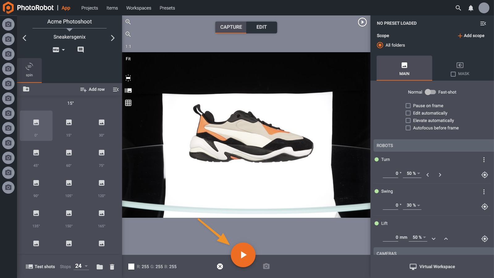The height and width of the screenshot is (278, 494).
Task: Expand the Turn speed 50% dropdown
Action: [413, 174]
